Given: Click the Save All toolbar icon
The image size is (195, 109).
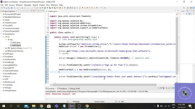Looking at the screenshot, I should 9,8.
